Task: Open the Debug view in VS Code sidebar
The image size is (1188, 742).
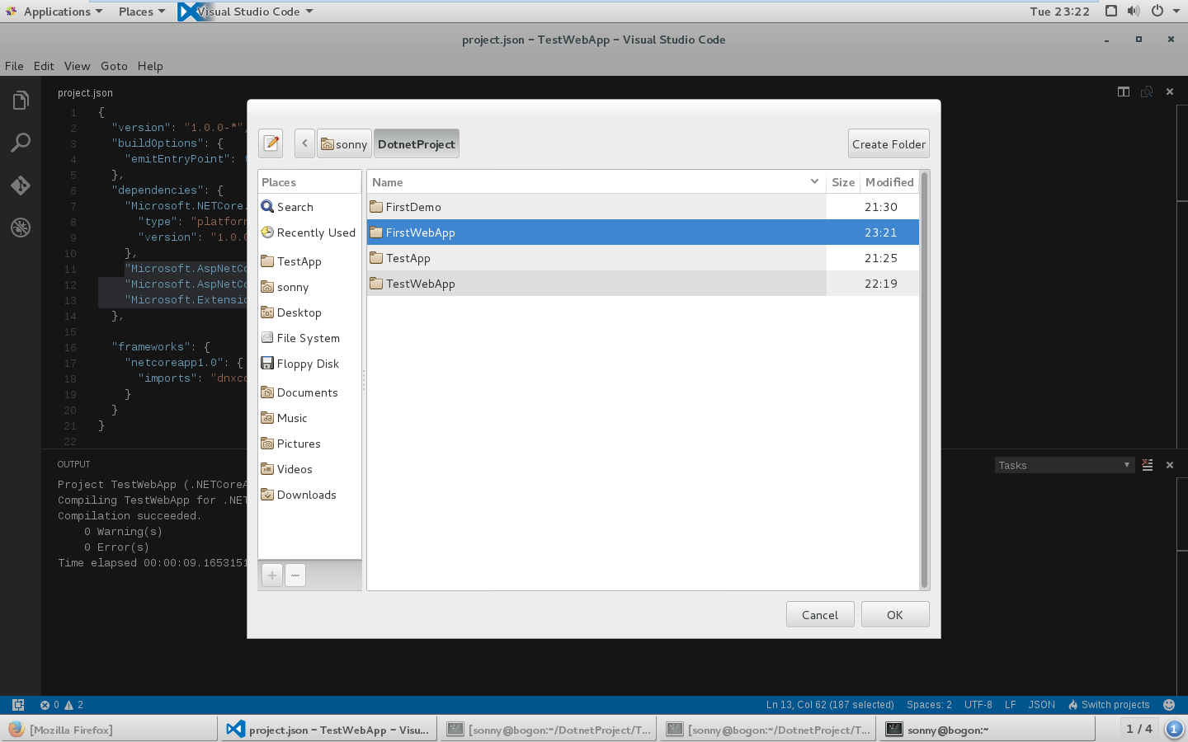Action: click(x=21, y=228)
